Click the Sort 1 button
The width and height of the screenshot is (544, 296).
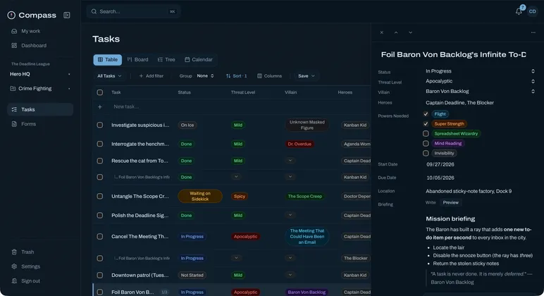[237, 76]
